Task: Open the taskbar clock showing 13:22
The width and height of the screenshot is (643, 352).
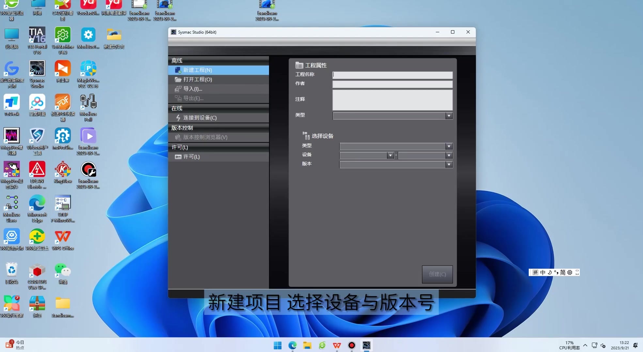Action: click(620, 345)
